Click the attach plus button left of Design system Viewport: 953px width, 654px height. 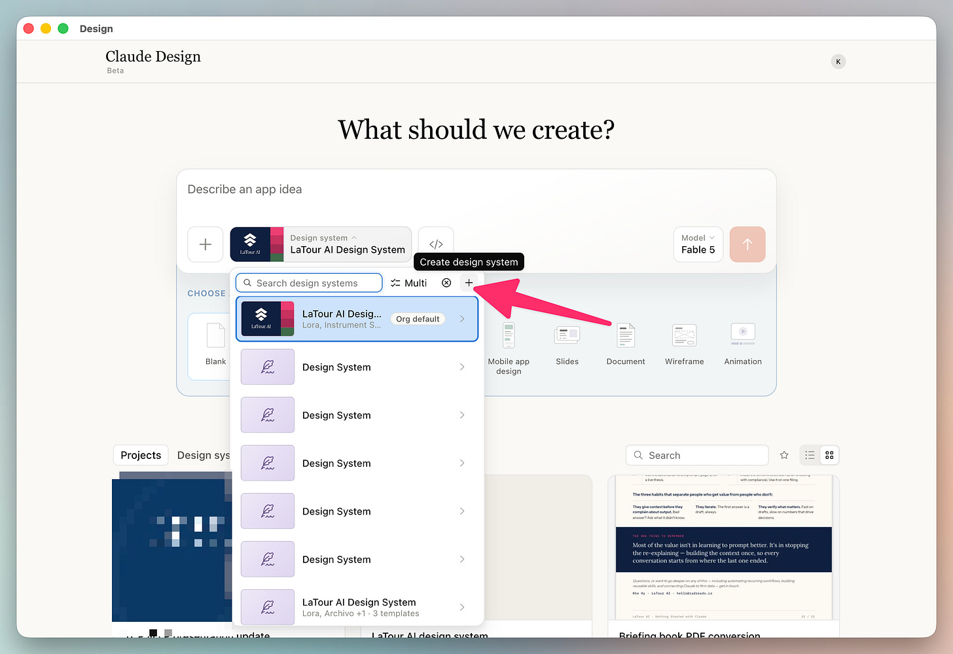coord(206,244)
